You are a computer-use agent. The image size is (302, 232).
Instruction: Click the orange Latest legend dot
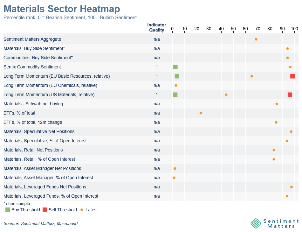82,210
